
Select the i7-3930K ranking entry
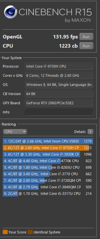pyautogui.click(x=48, y=154)
